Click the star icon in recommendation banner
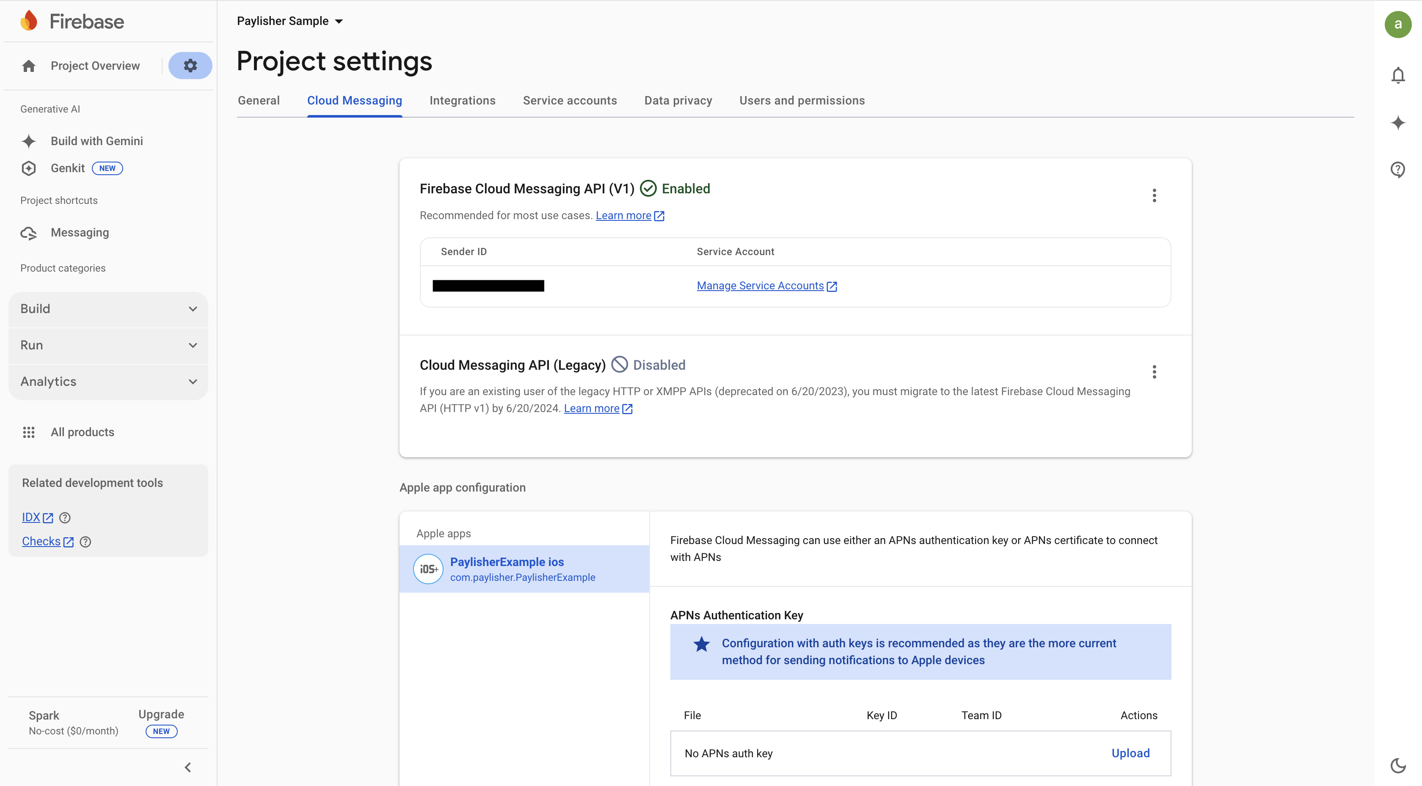 (701, 644)
